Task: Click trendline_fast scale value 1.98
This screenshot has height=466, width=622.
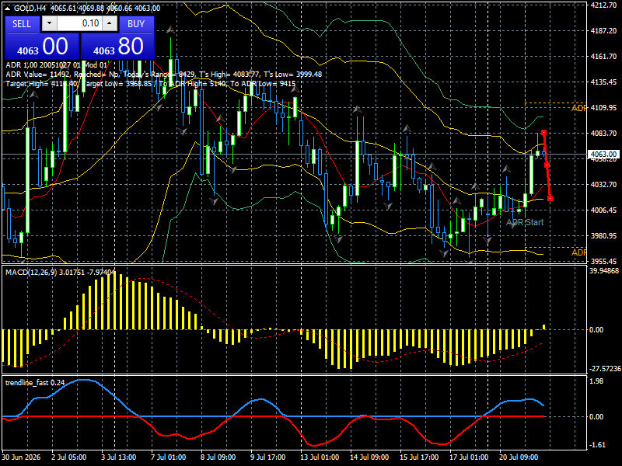Action: coord(596,381)
